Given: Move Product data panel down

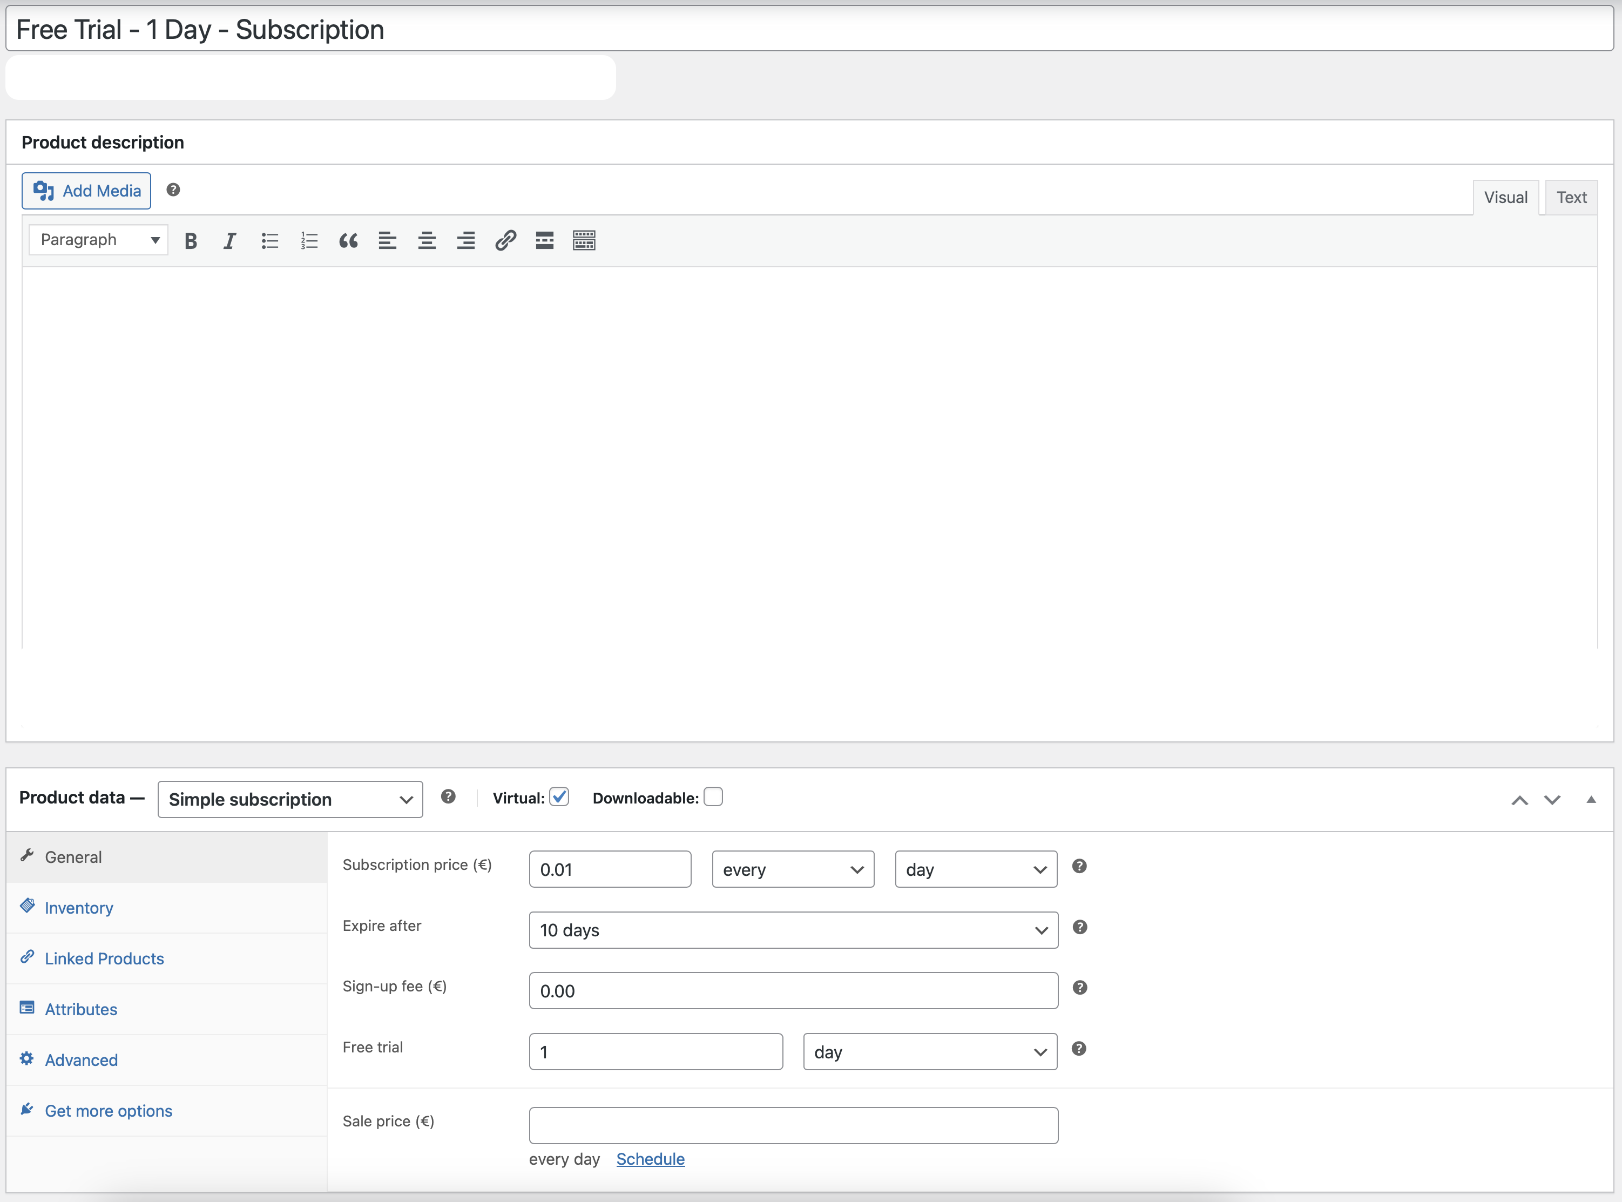Looking at the screenshot, I should click(x=1552, y=800).
